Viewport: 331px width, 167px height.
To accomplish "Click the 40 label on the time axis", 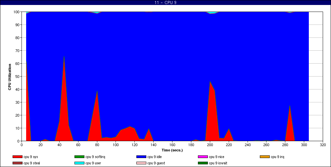I will coord(59,145).
